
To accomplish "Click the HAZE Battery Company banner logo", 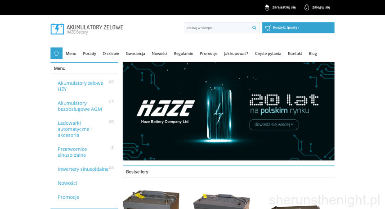I will click(x=166, y=111).
